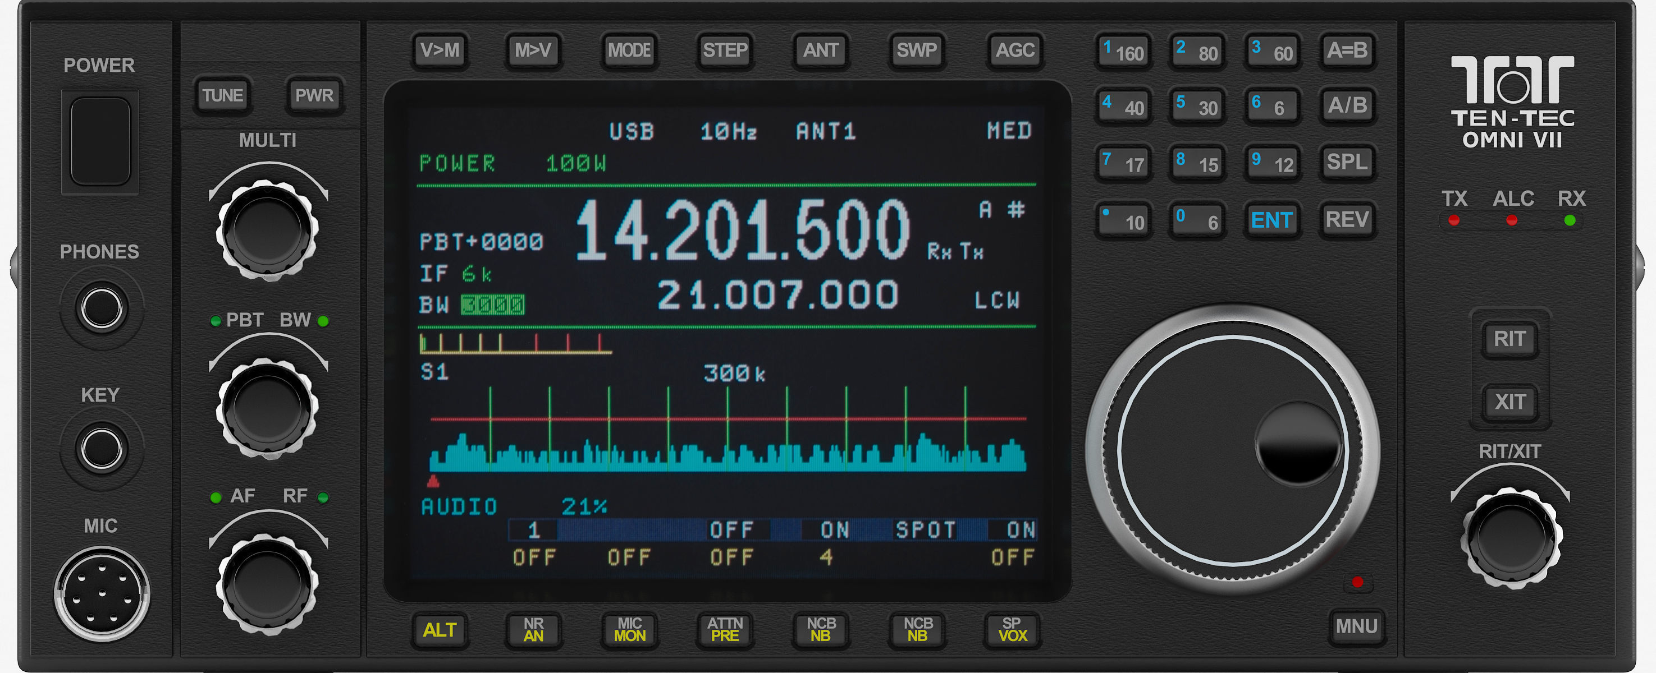Click the AF green indicator LED
Image resolution: width=1656 pixels, height=673 pixels.
point(216,497)
